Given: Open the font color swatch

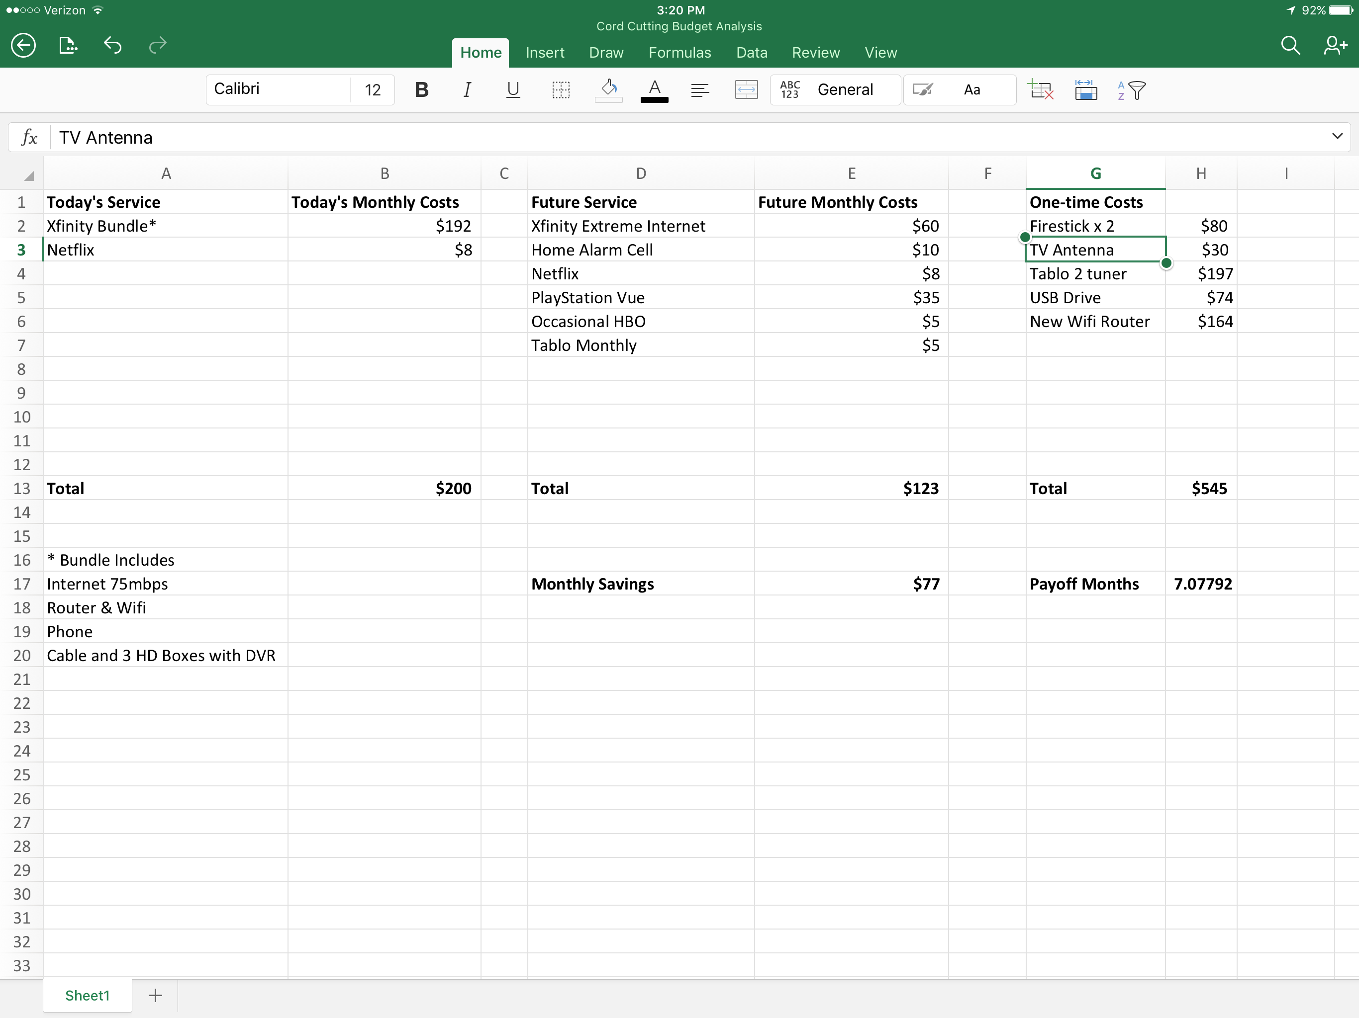Looking at the screenshot, I should click(654, 90).
